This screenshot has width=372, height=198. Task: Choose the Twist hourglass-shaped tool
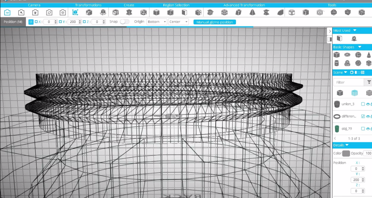coord(267,12)
